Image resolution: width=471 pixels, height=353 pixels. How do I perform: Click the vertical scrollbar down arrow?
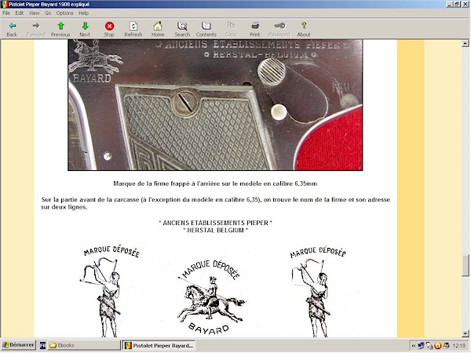pos(466,333)
